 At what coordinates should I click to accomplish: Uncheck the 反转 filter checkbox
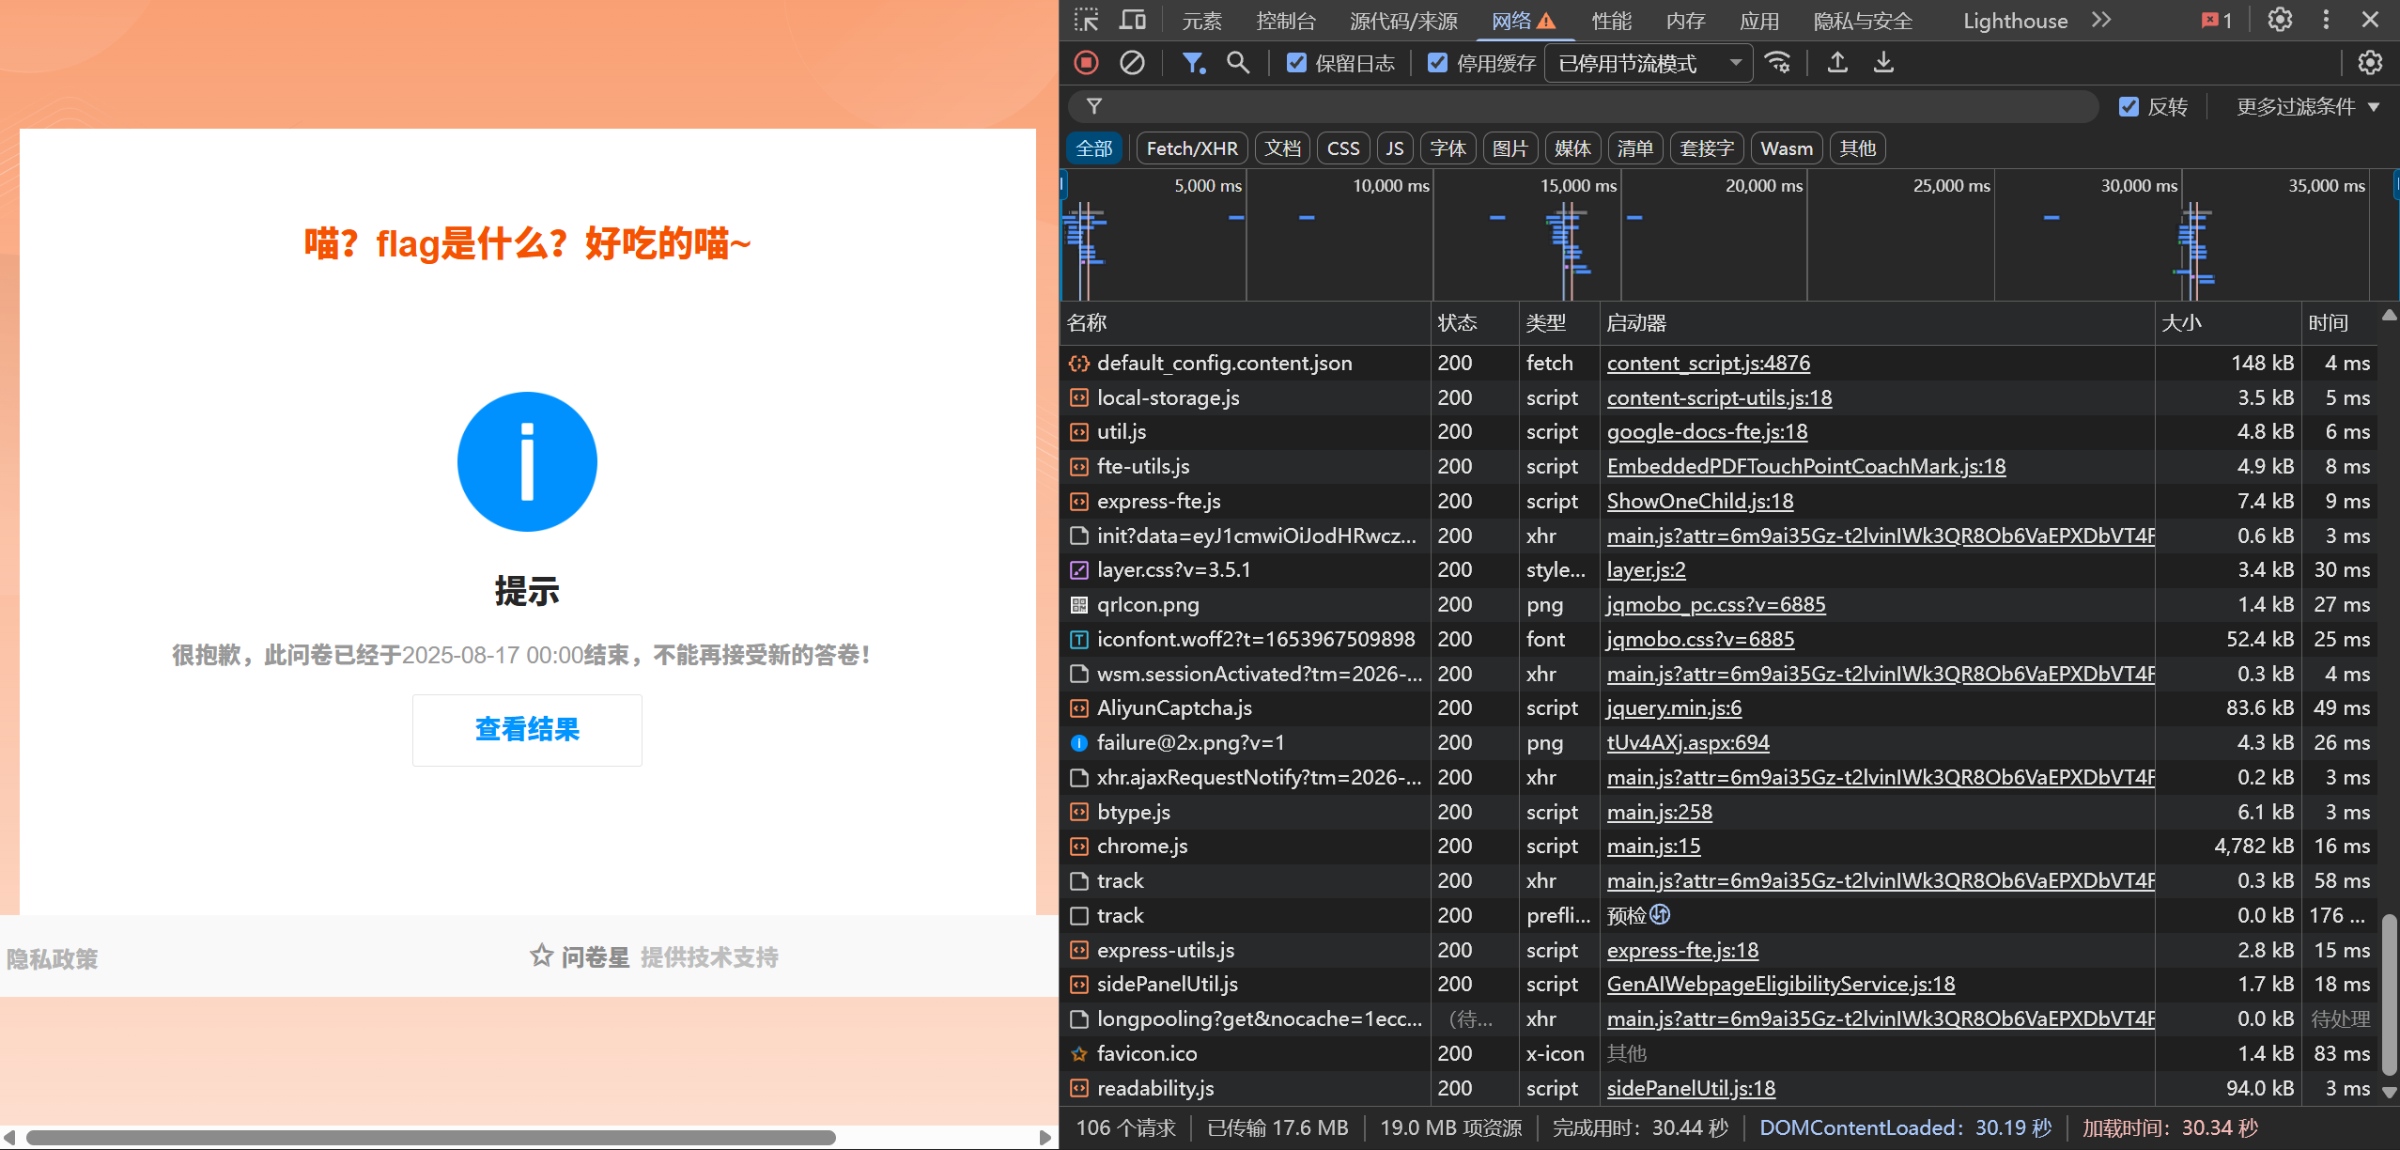[2129, 107]
